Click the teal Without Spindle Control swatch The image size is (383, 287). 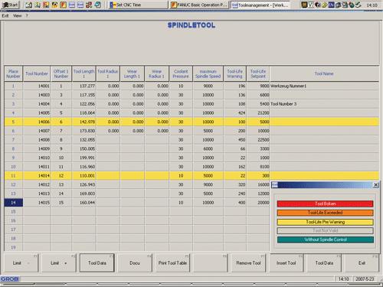325,240
